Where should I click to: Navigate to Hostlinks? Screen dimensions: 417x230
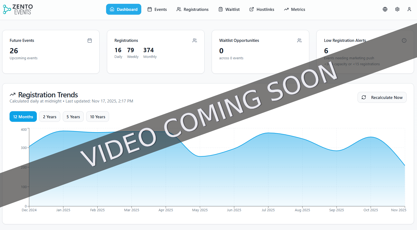[x=262, y=9]
